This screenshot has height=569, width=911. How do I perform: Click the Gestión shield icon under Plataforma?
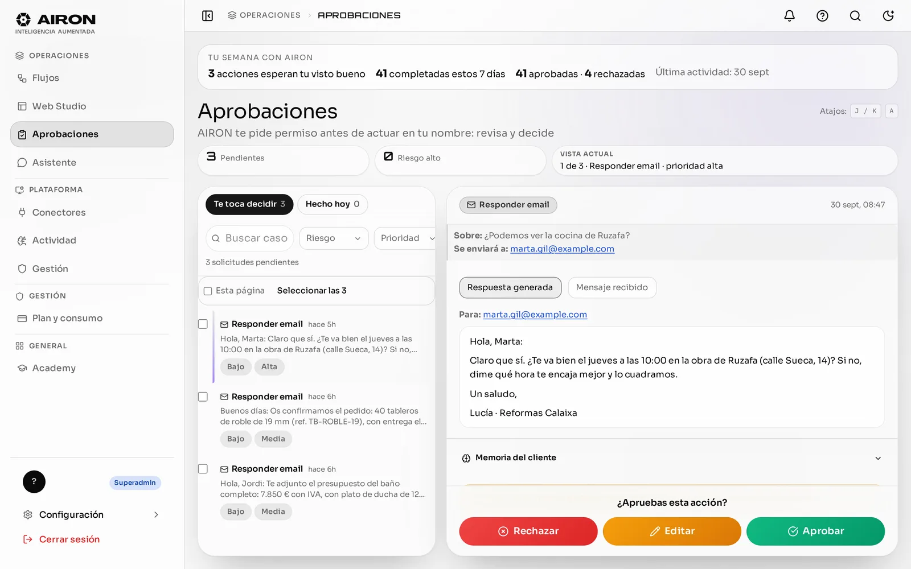tap(22, 269)
